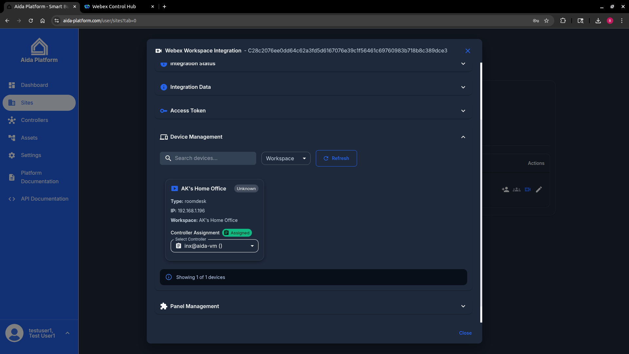629x354 pixels.
Task: Open the manage users group icon under Actions
Action: (x=516, y=189)
